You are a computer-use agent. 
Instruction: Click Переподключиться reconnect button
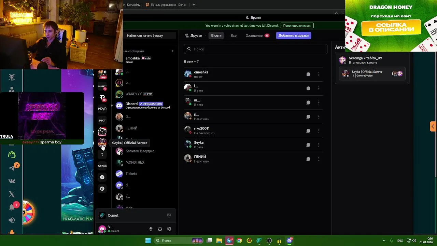297,26
